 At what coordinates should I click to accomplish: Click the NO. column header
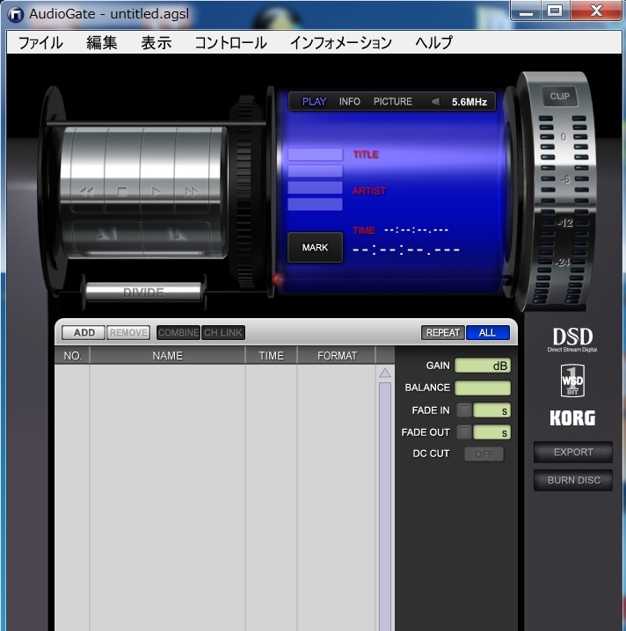[x=72, y=356]
